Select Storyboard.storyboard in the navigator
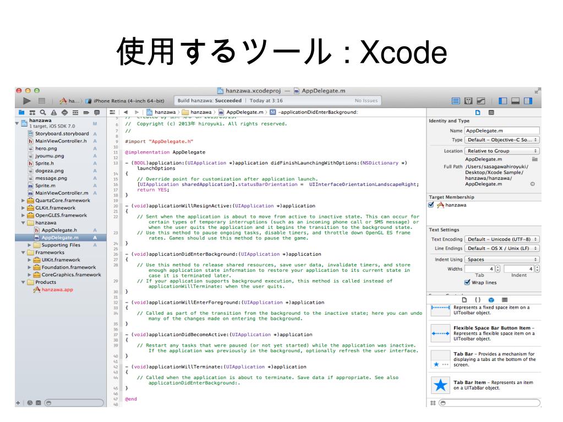 pos(62,134)
